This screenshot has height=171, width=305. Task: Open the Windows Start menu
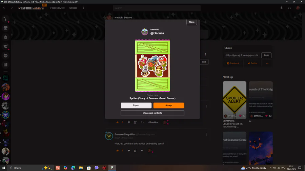[4, 168]
